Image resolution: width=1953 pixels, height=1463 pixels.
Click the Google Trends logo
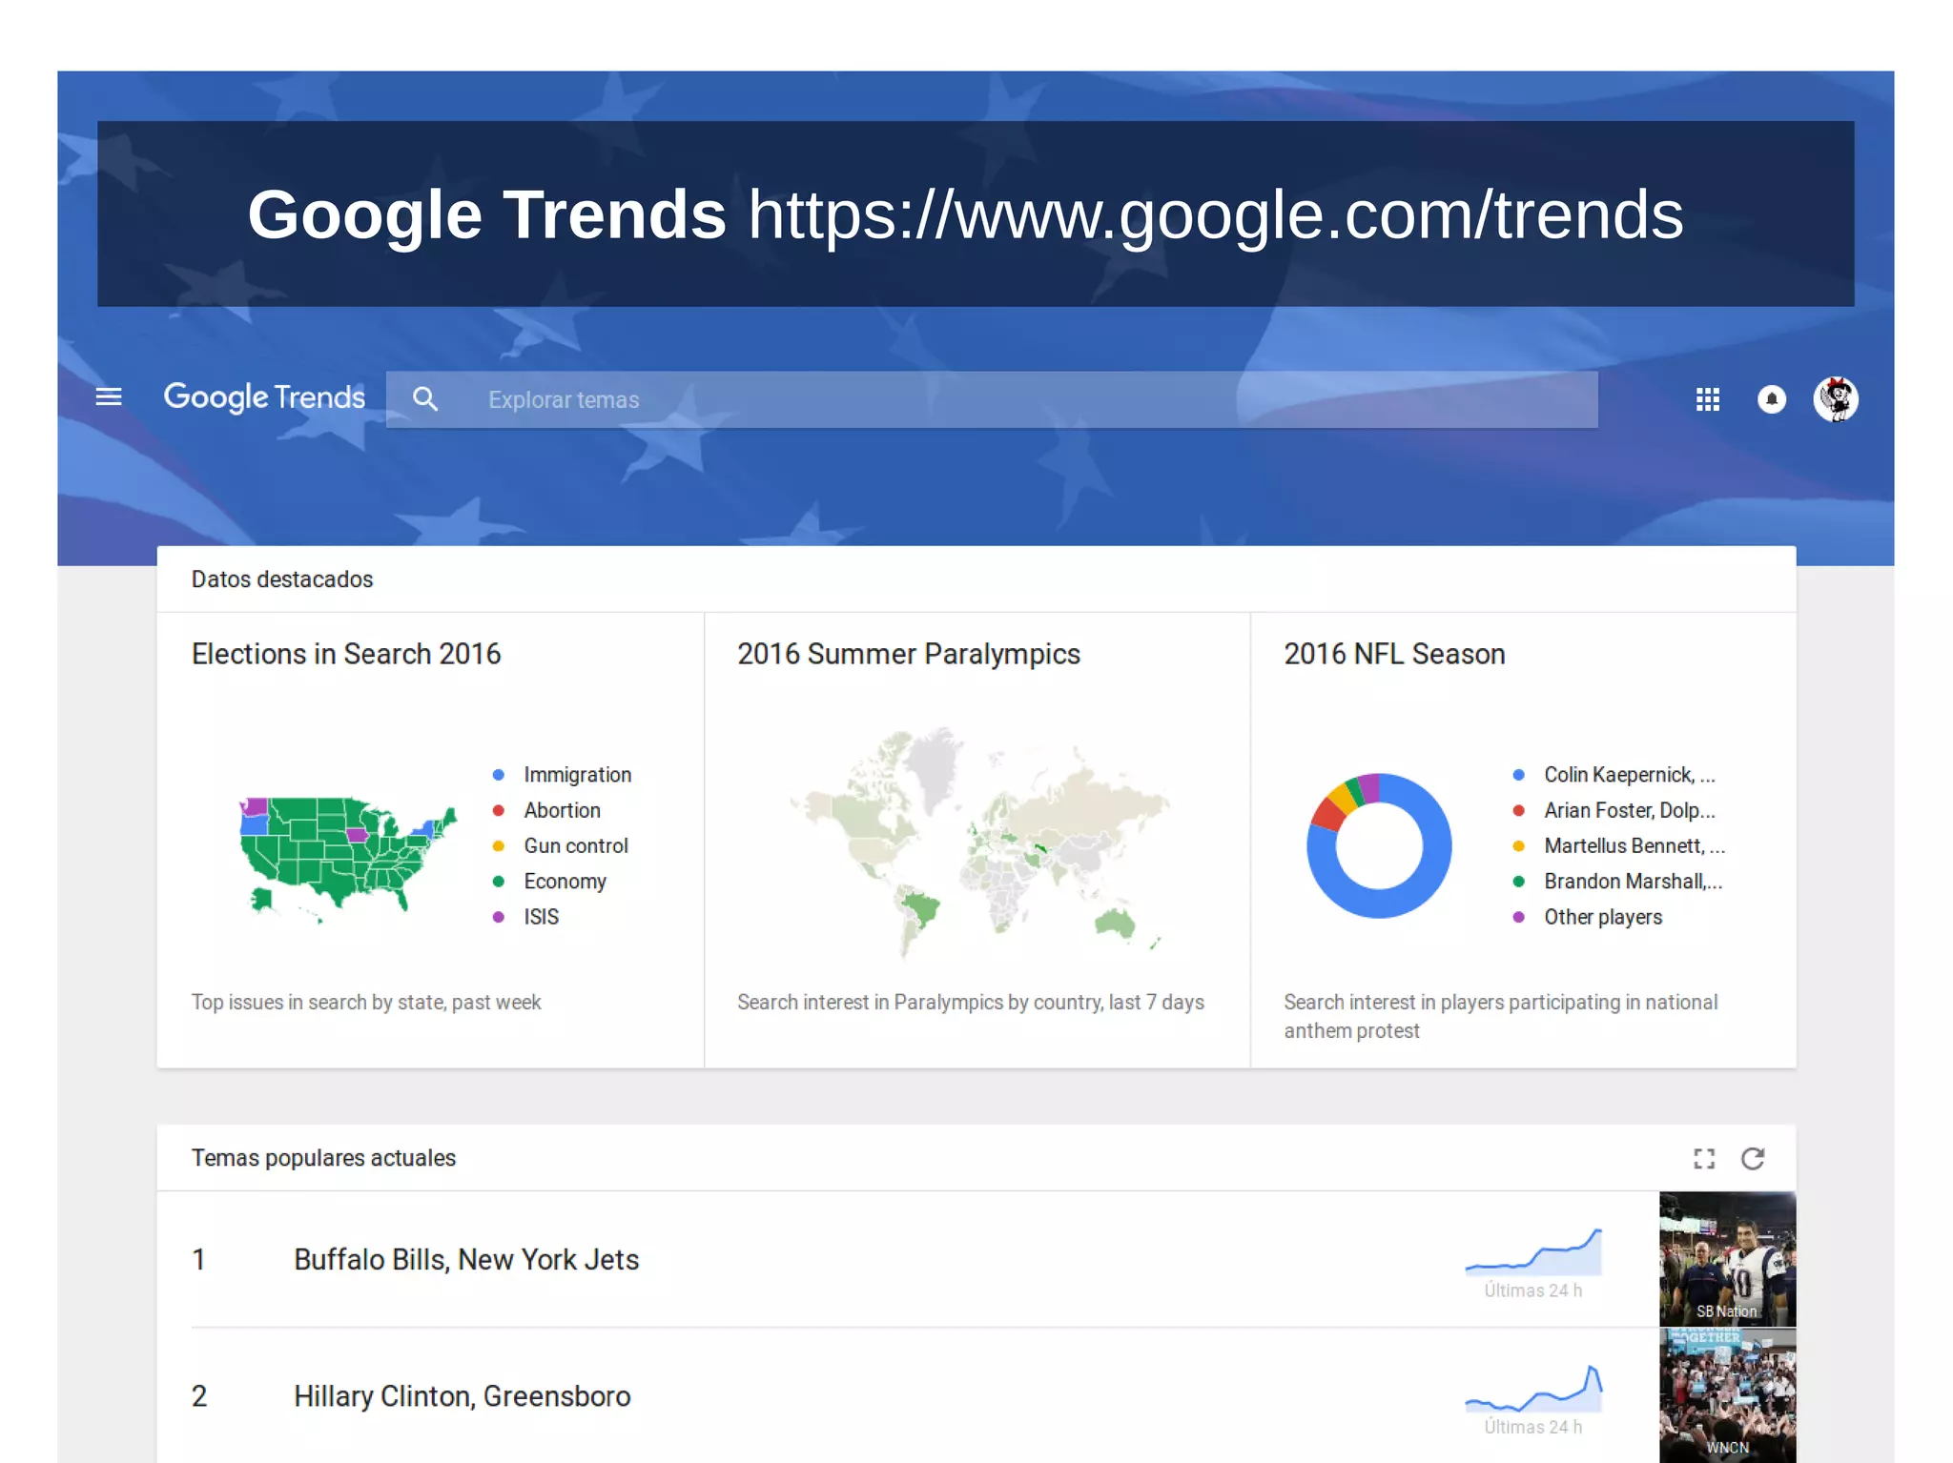[264, 397]
